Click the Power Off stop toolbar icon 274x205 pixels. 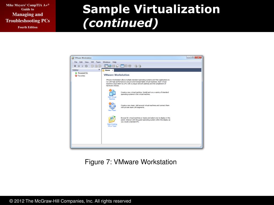pos(75,66)
